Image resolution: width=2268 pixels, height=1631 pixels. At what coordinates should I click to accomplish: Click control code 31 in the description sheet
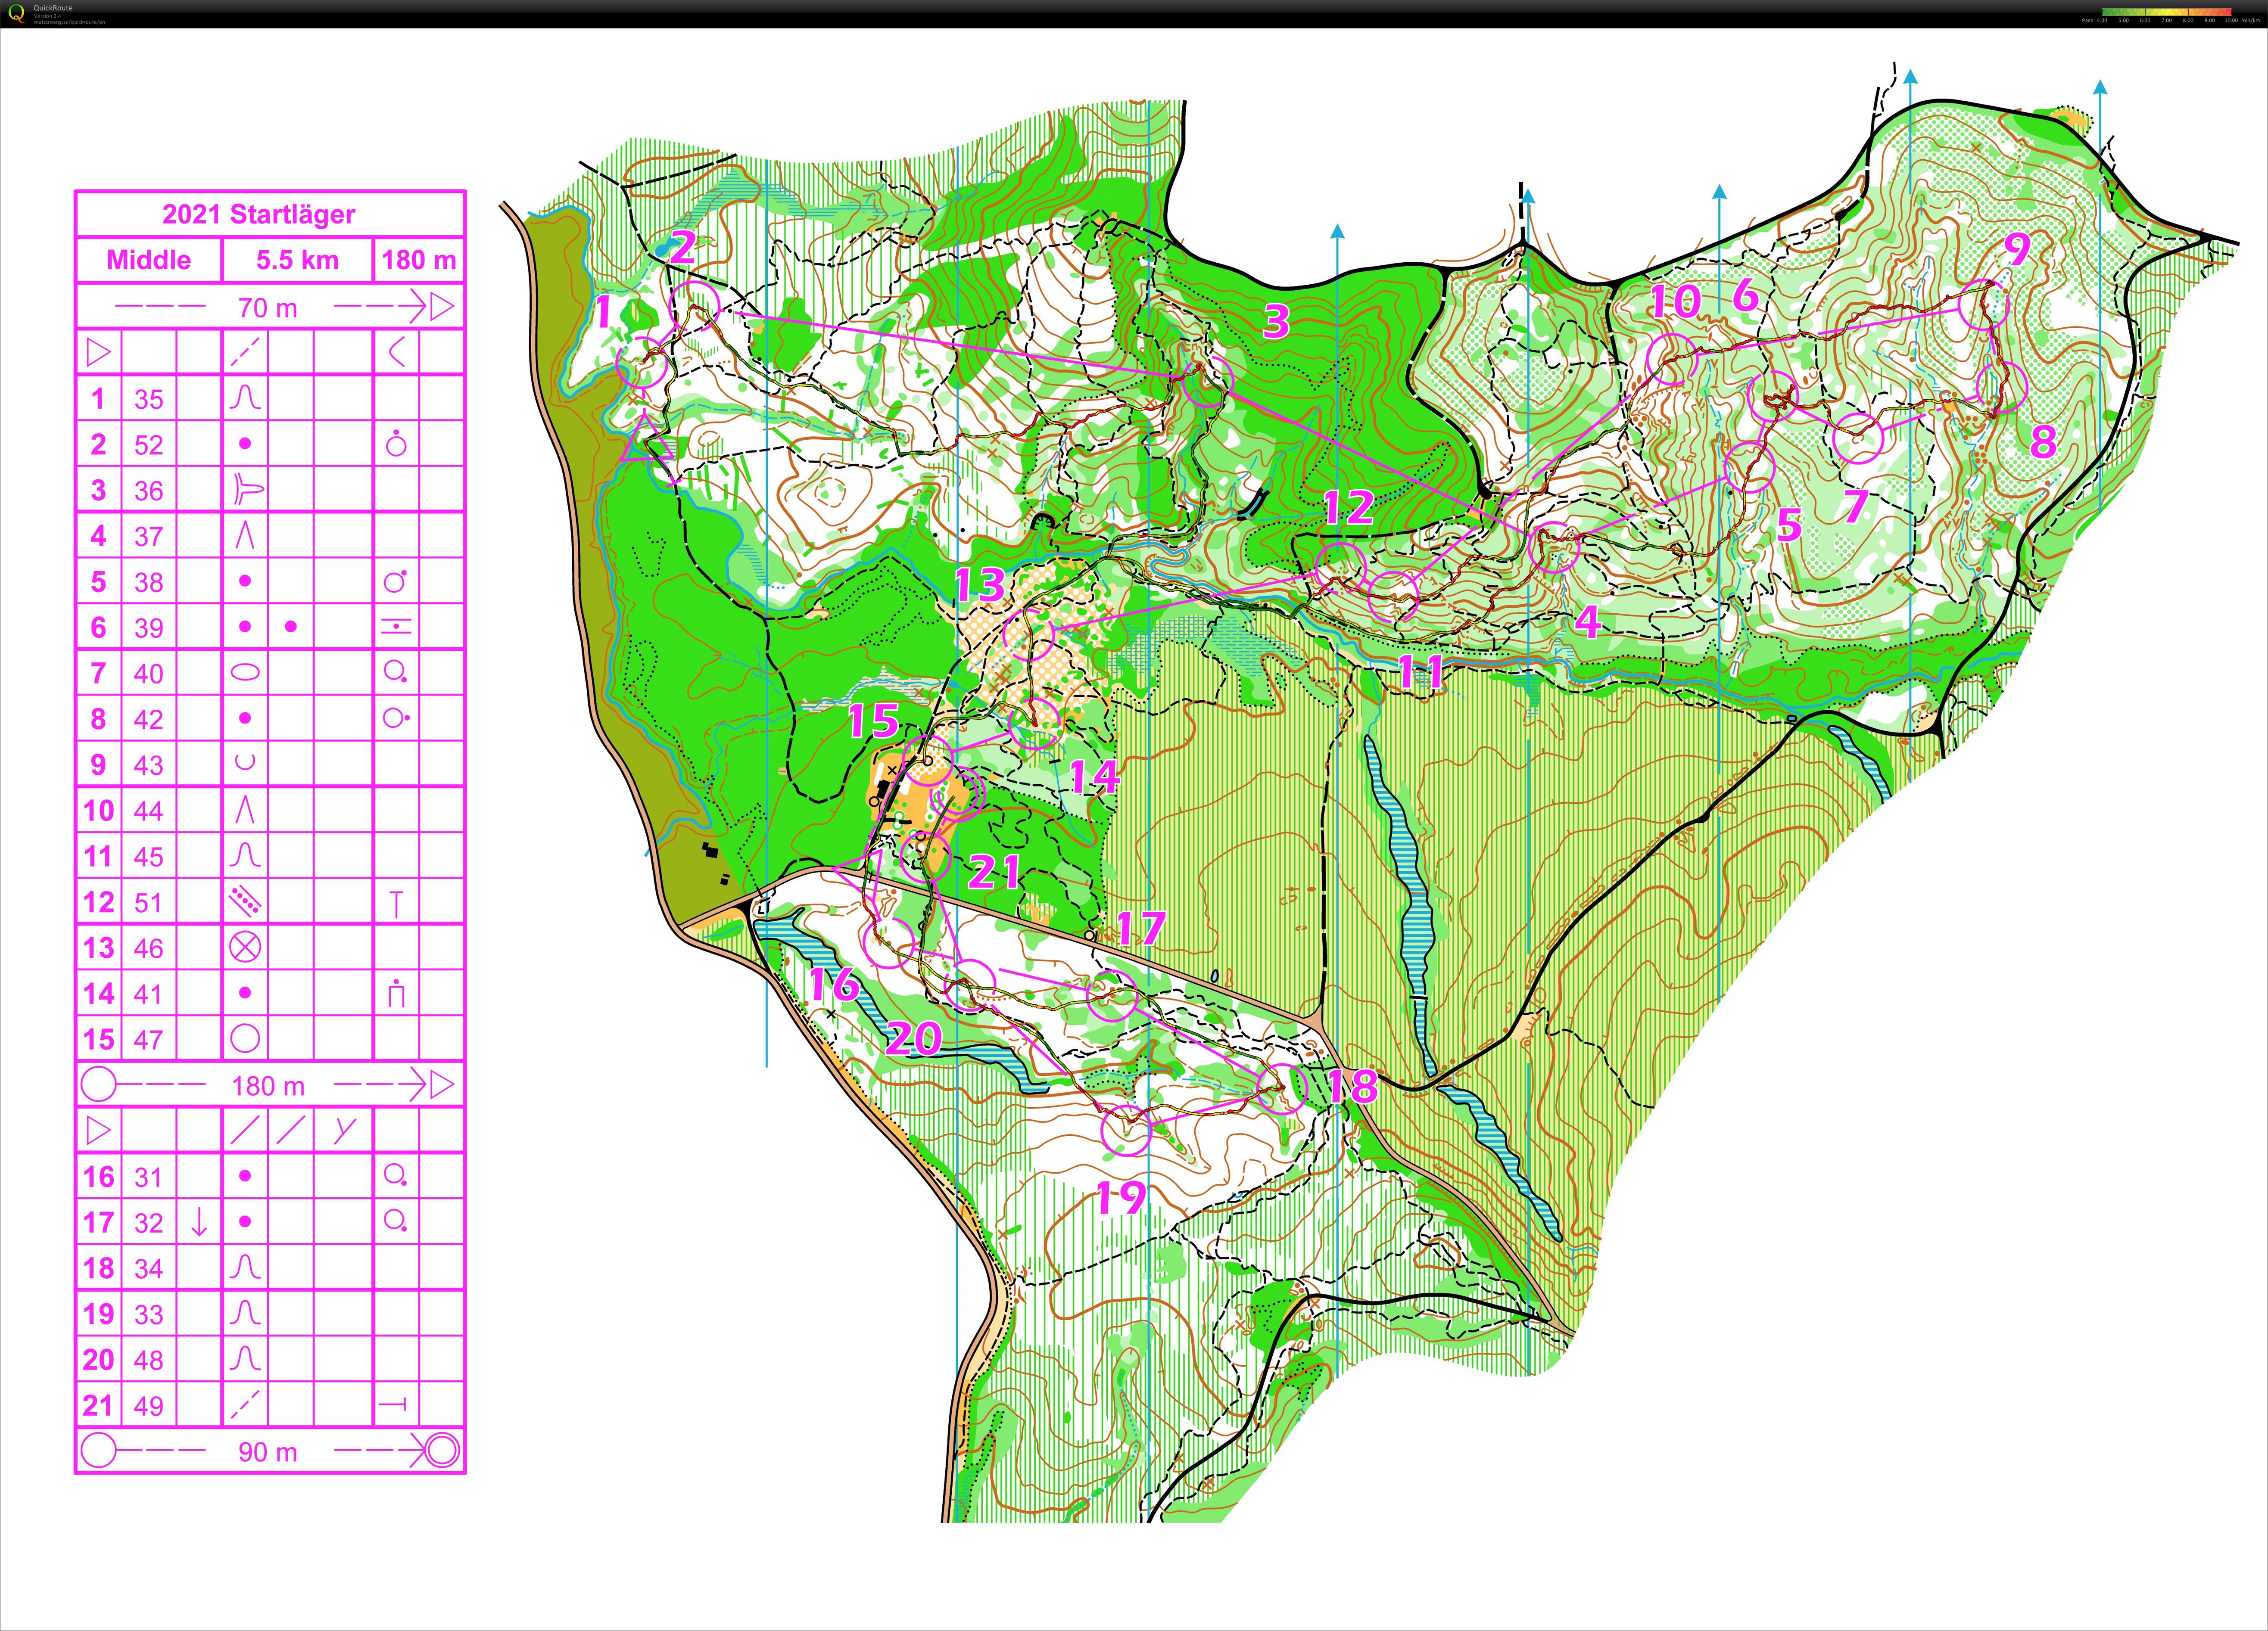tap(148, 1177)
